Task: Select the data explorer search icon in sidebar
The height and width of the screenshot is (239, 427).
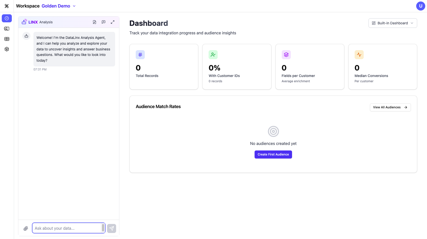Action: [x=7, y=29]
